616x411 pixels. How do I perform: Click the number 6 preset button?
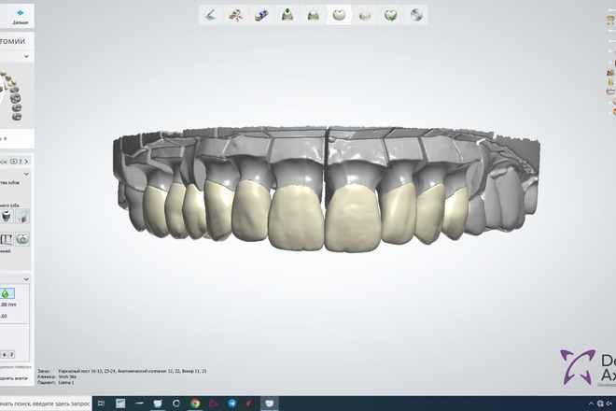tap(5, 354)
